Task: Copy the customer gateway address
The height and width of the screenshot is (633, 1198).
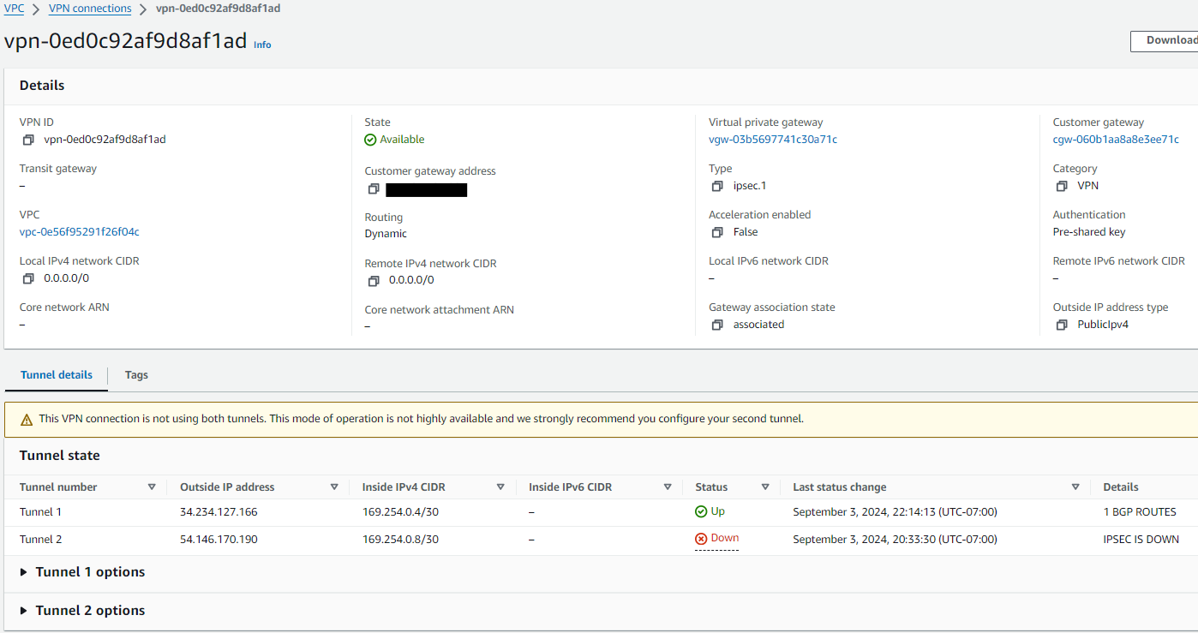Action: click(373, 189)
